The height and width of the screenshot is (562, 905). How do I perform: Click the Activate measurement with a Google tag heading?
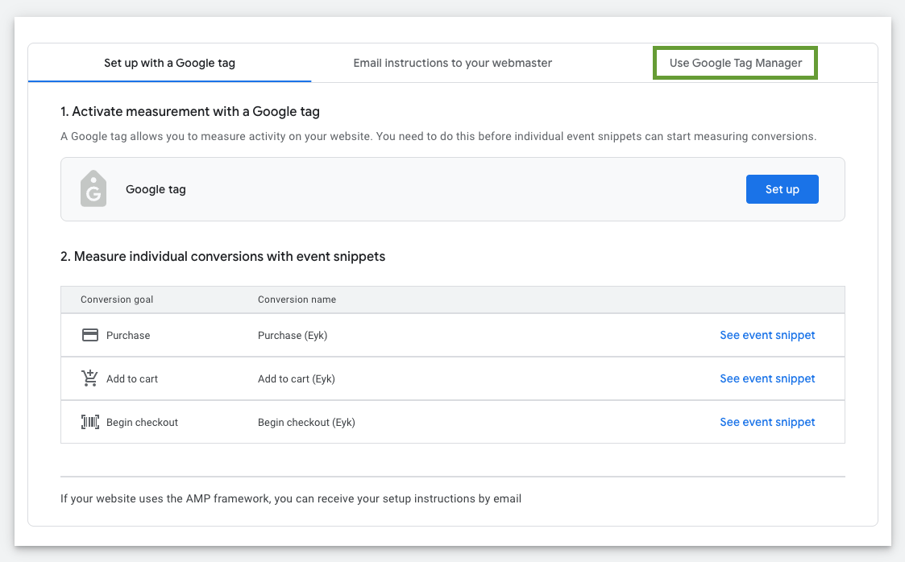190,111
